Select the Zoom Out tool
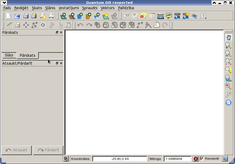Image resolution: width=235 pixels, height=164 pixels. tap(228, 53)
